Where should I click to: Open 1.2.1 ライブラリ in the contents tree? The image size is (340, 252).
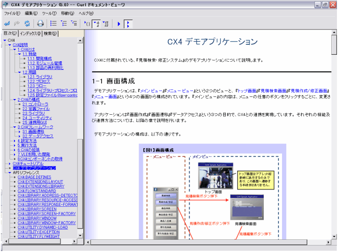(40, 77)
